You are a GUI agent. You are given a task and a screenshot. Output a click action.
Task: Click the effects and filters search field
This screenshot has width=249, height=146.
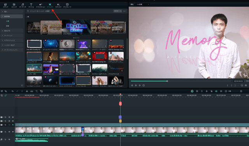(69, 11)
